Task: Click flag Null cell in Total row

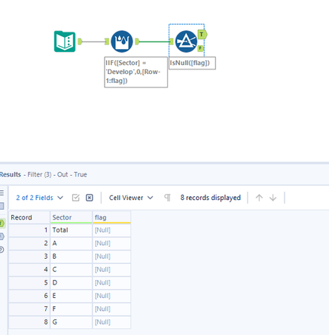Action: click(x=111, y=230)
